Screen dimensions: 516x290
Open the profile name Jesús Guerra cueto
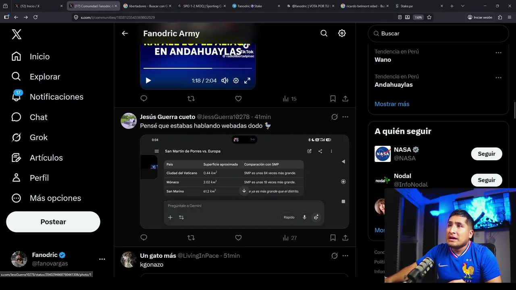pos(167,117)
